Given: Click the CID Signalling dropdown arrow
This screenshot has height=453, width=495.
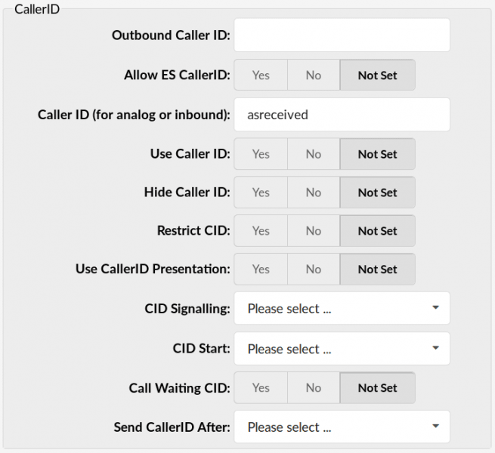Looking at the screenshot, I should tap(435, 307).
